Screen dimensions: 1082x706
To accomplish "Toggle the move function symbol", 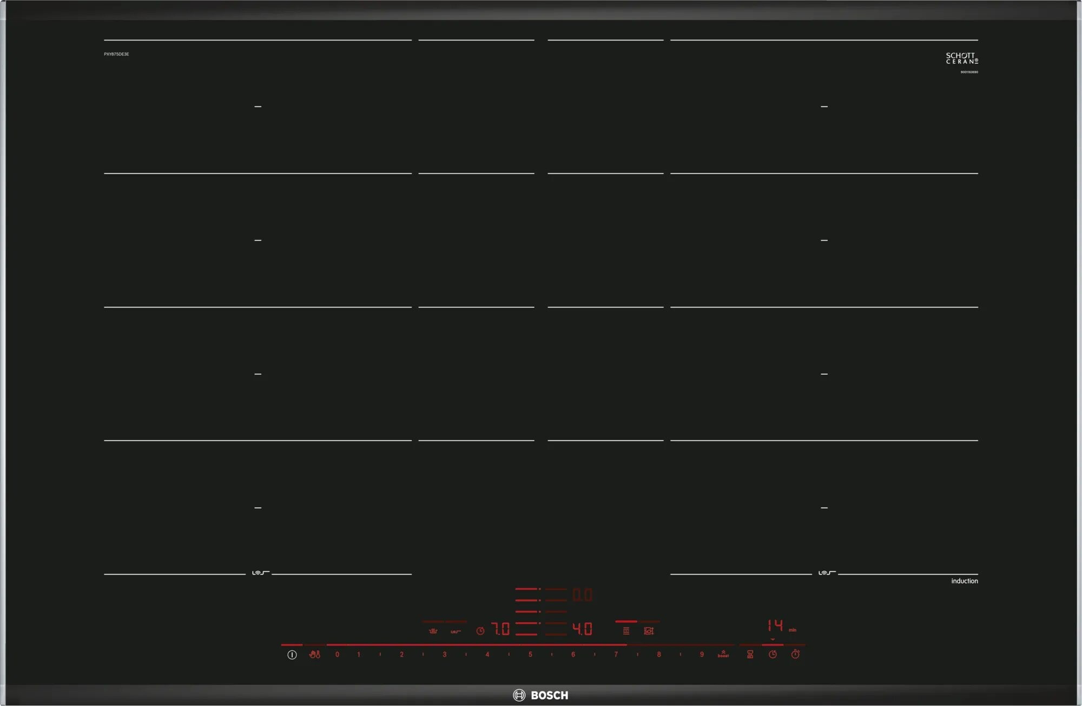I will (649, 631).
